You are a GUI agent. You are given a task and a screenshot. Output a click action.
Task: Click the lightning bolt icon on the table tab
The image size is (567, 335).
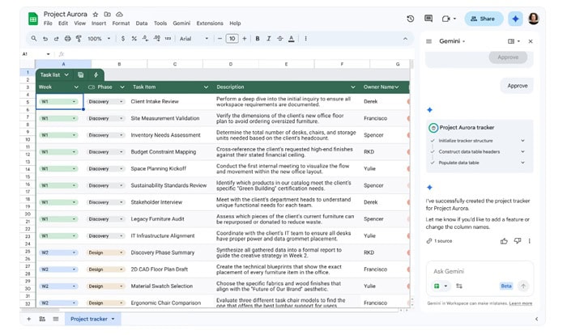[x=96, y=74]
